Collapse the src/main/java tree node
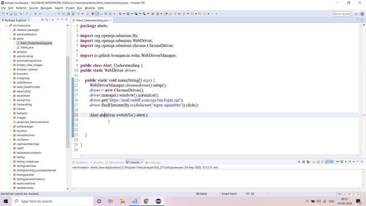Screen dimensions: 366x206 pos(6,25)
